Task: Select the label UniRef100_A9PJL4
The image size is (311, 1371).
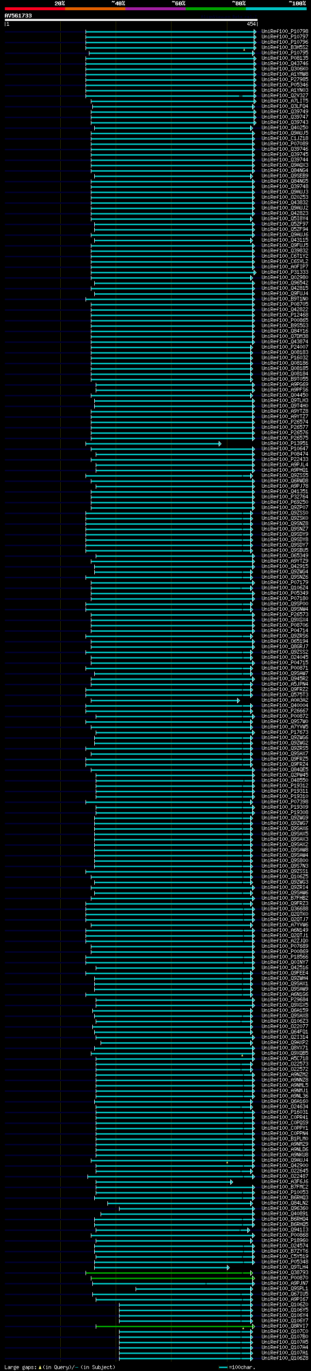Action: pyautogui.click(x=285, y=464)
